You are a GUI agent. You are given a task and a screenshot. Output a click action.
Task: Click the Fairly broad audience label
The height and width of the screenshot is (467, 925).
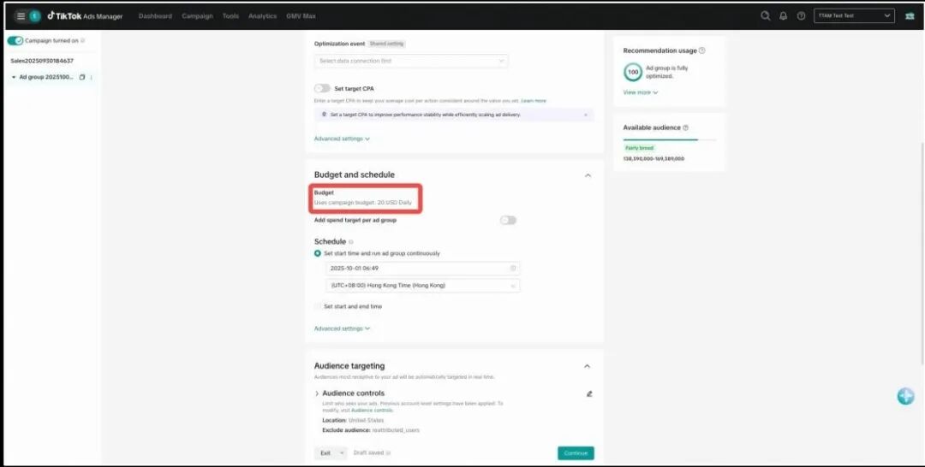point(640,148)
